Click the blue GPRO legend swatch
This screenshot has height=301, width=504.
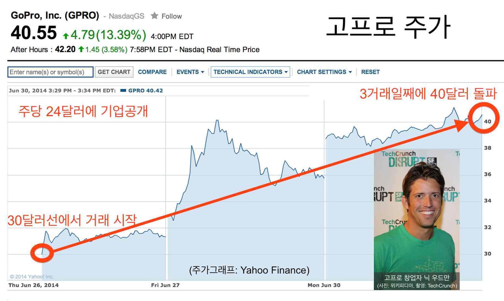pyautogui.click(x=123, y=91)
